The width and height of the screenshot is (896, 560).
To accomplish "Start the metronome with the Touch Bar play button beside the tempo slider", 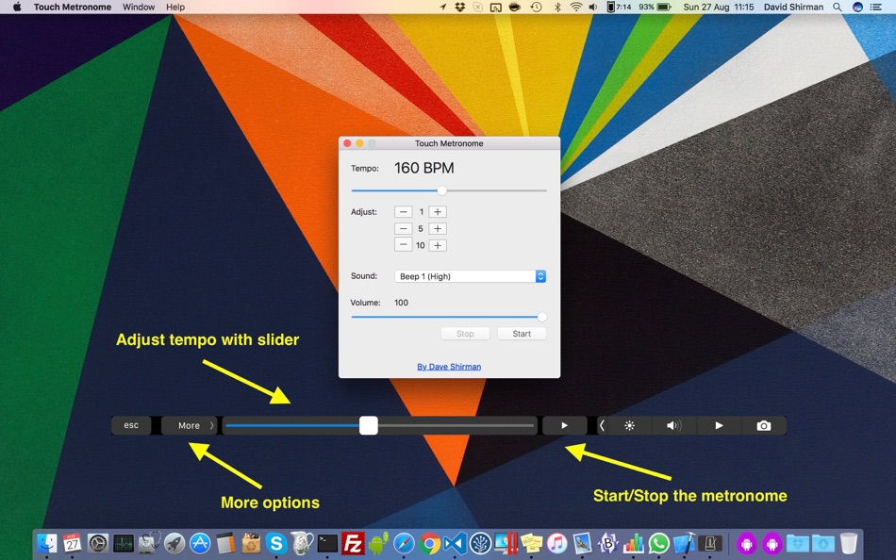I will (565, 426).
